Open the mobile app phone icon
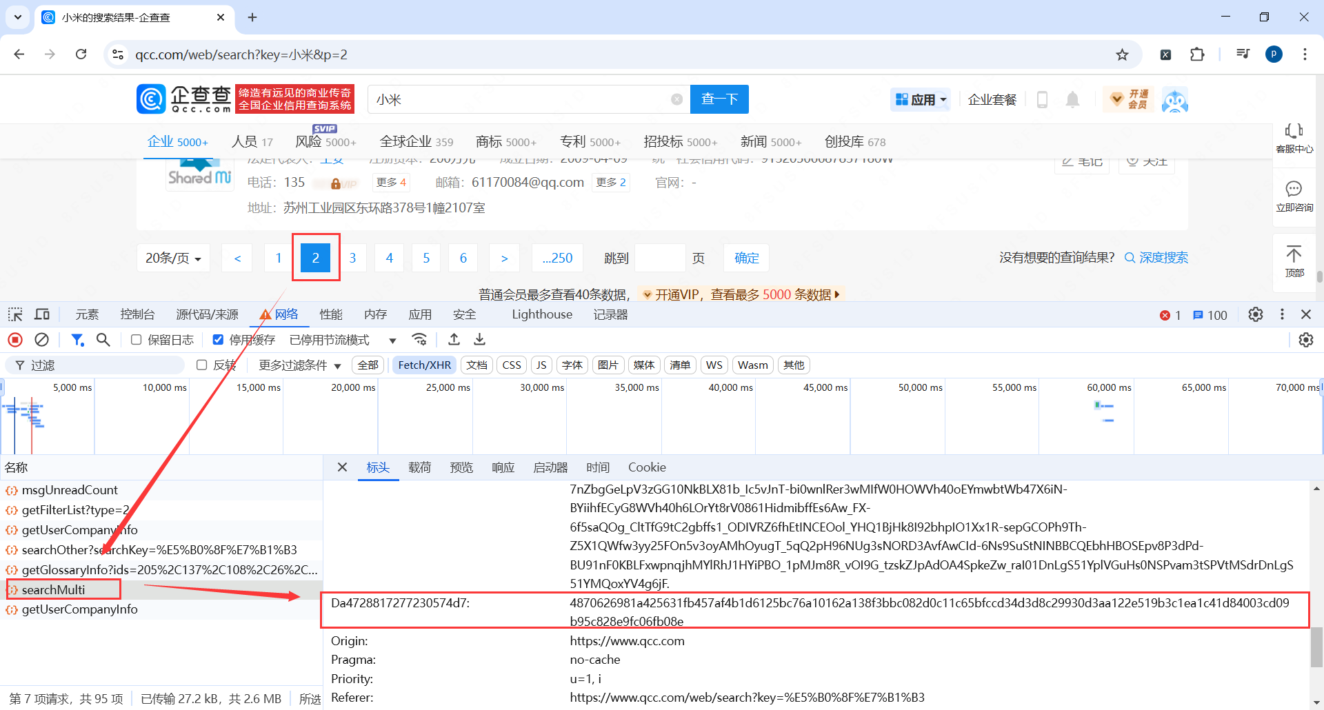The height and width of the screenshot is (710, 1324). pyautogui.click(x=1043, y=100)
